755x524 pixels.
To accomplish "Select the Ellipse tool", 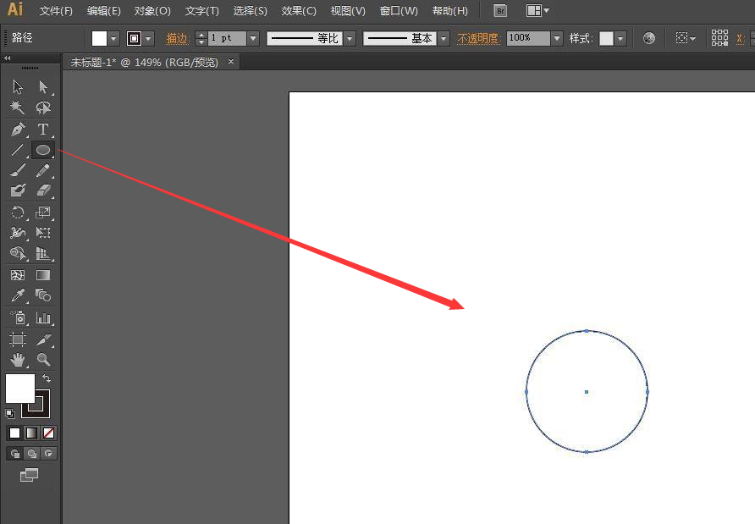I will pos(43,150).
